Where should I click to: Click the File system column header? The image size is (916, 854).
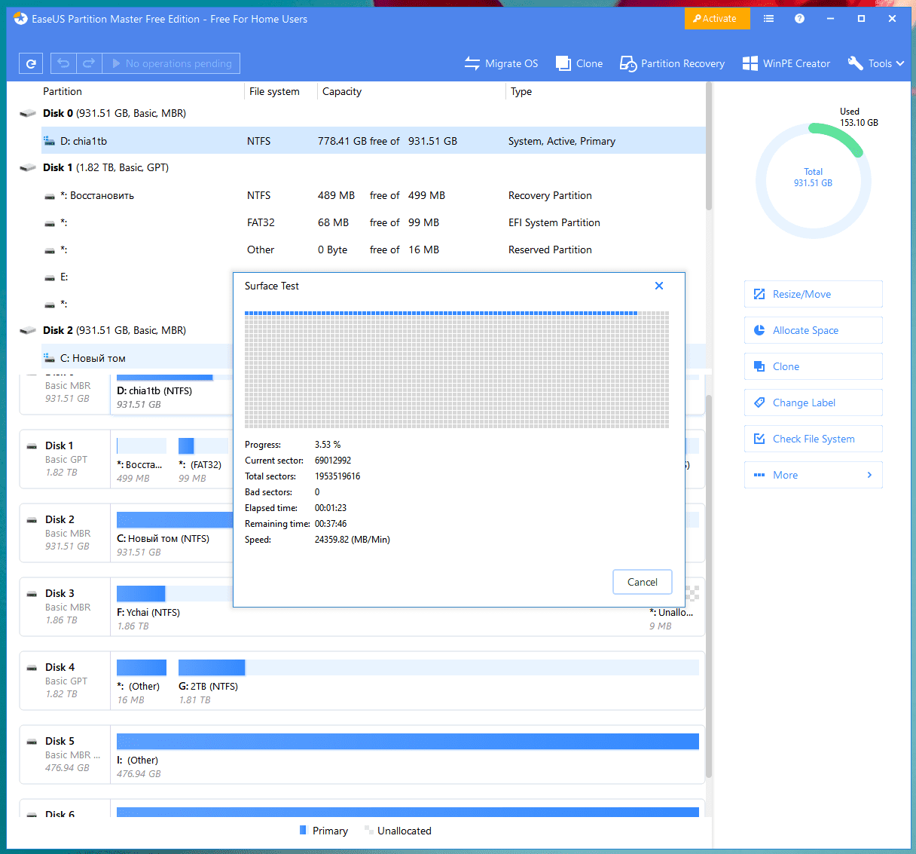pos(274,91)
